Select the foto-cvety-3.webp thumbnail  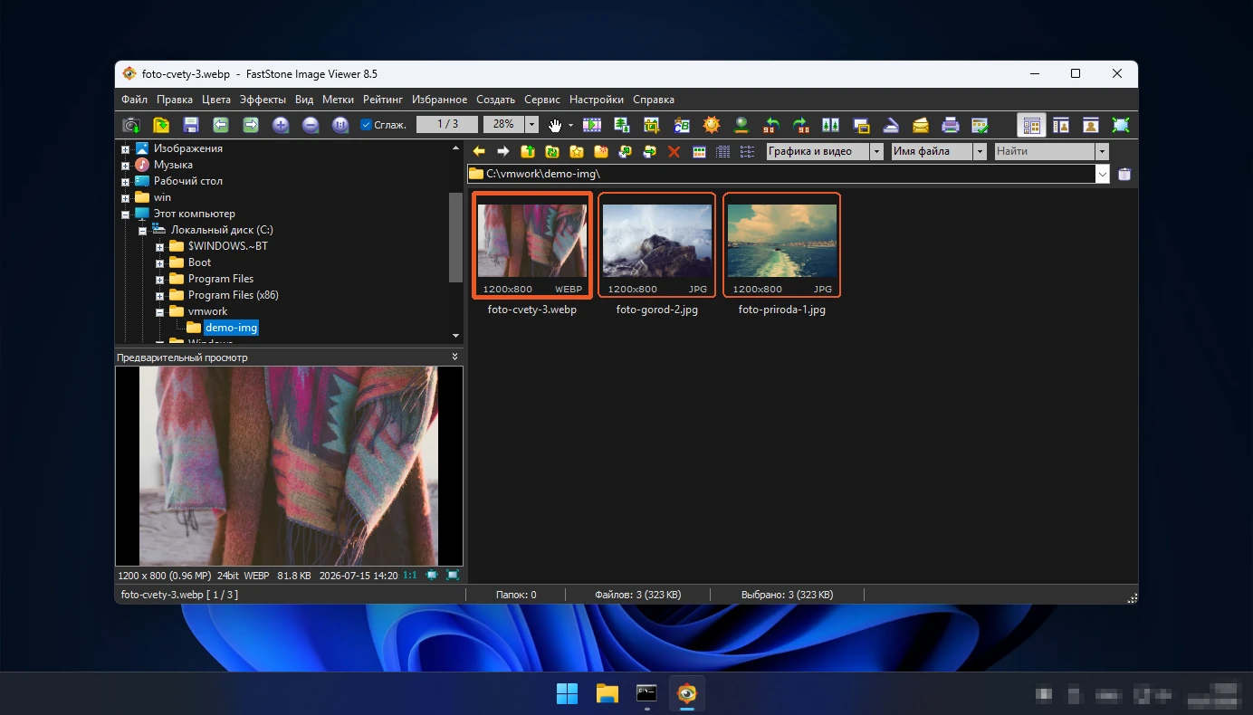532,244
